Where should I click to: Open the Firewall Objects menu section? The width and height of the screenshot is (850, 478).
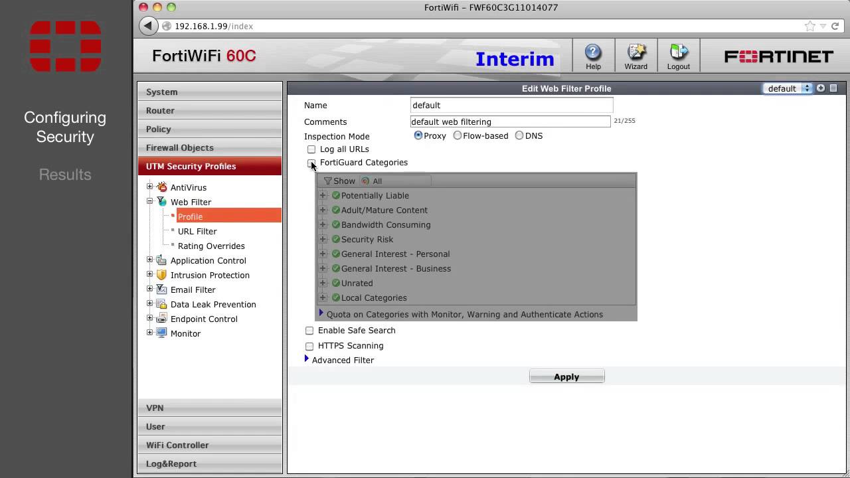pos(210,147)
